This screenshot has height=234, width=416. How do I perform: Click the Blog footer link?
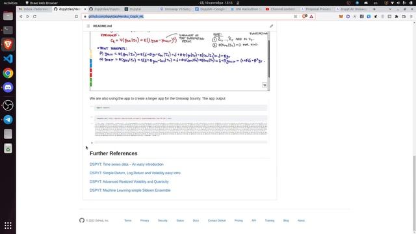[286, 220]
